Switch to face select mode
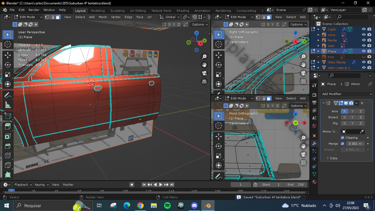This screenshot has width=375, height=211. click(x=58, y=17)
